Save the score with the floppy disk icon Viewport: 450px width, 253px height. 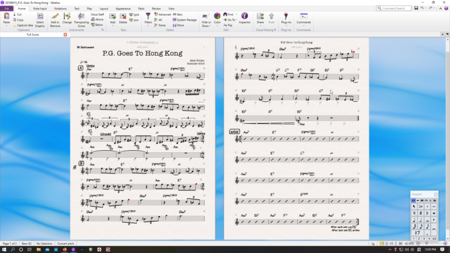click(x=416, y=8)
